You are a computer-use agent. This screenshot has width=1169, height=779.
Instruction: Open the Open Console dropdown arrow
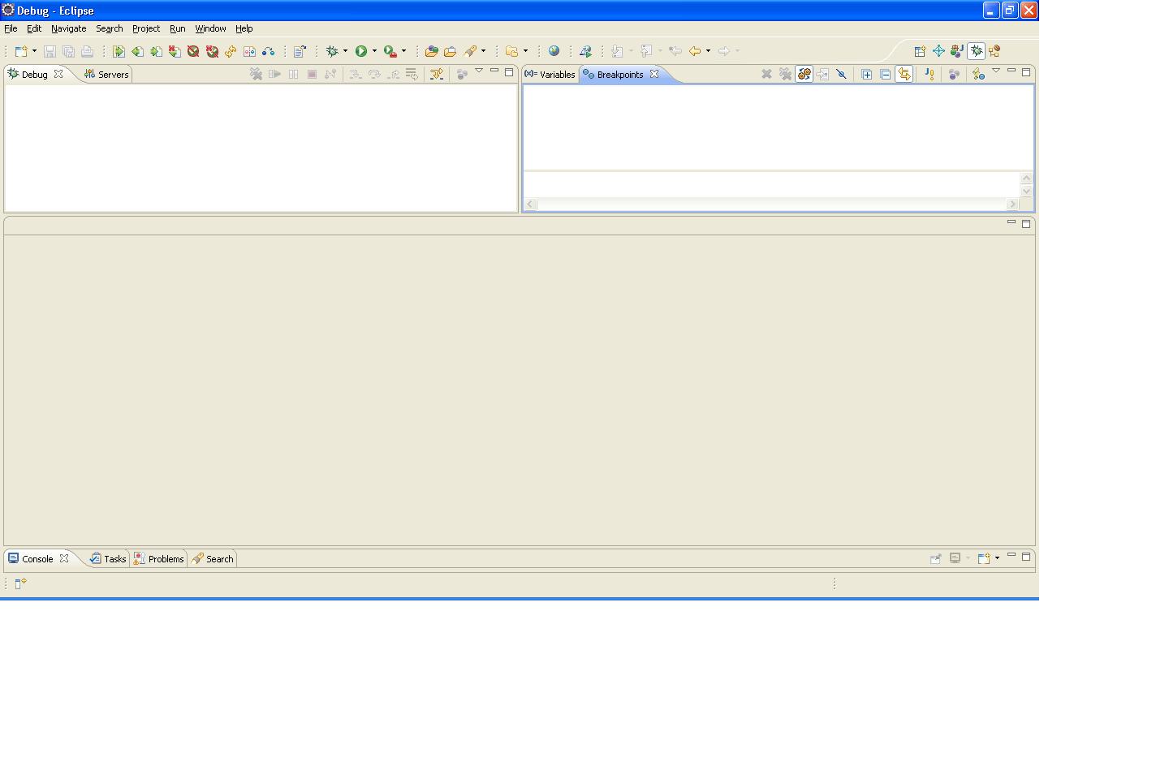click(x=997, y=558)
